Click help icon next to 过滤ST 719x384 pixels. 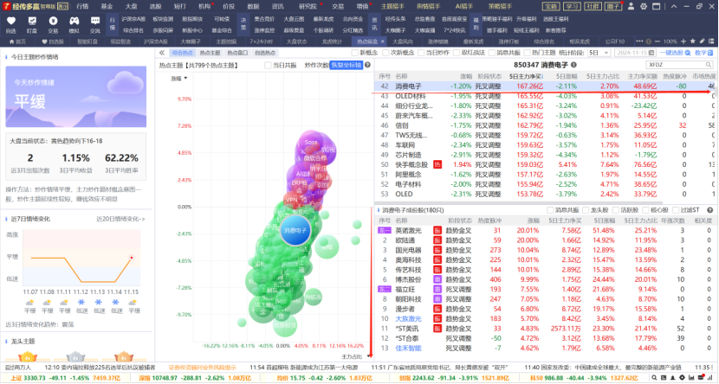(709, 210)
